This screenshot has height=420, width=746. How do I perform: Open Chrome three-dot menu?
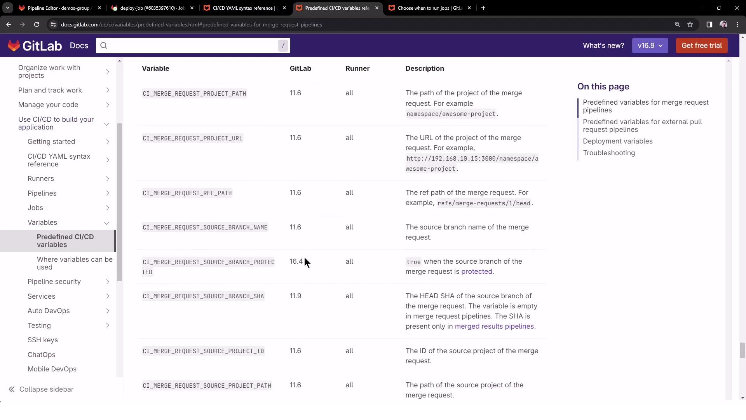point(737,24)
